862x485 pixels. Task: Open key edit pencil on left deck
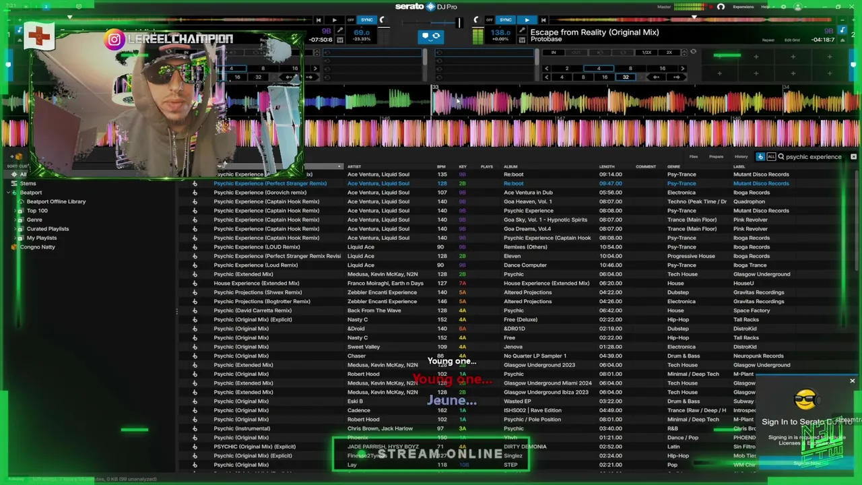click(339, 31)
